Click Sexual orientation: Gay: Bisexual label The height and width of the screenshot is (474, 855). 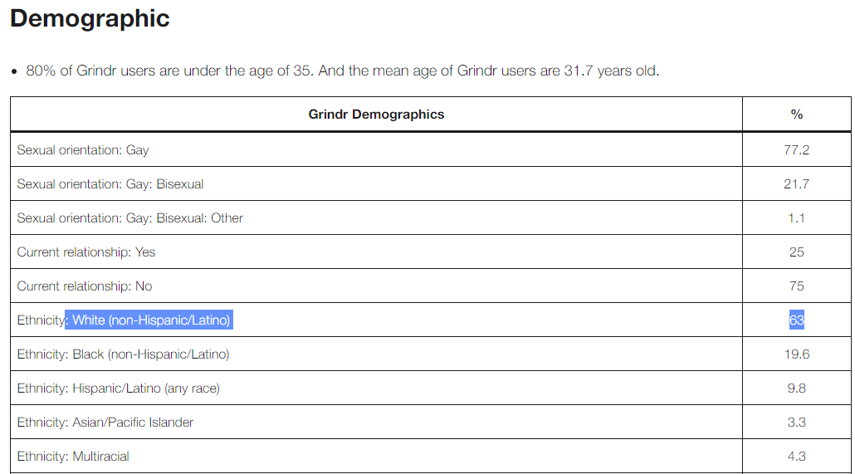pos(110,184)
